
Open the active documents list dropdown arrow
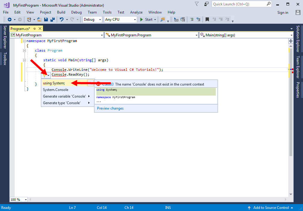291,29
